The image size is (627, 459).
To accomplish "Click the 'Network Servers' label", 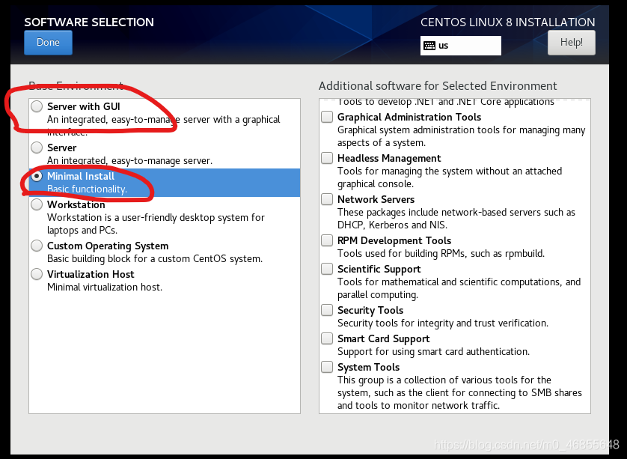I will click(x=376, y=199).
